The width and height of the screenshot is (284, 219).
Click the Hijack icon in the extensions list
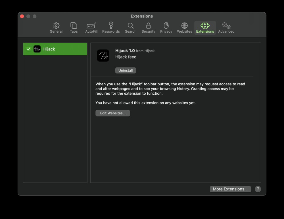tap(37, 49)
